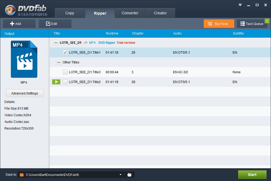Click the Trial version text
Image resolution: width=271 pixels, height=181 pixels.
[x=126, y=43]
